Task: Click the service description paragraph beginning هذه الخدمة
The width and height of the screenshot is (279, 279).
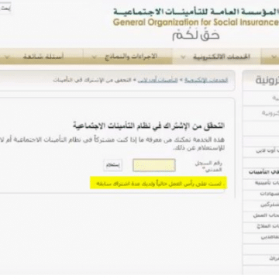Action: point(112,144)
